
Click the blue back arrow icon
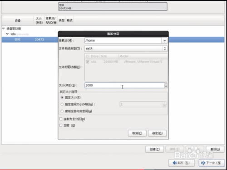point(174,163)
